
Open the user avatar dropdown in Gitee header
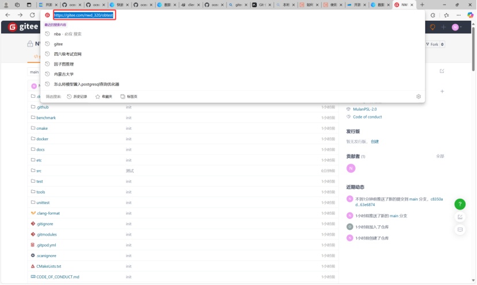coord(457,27)
